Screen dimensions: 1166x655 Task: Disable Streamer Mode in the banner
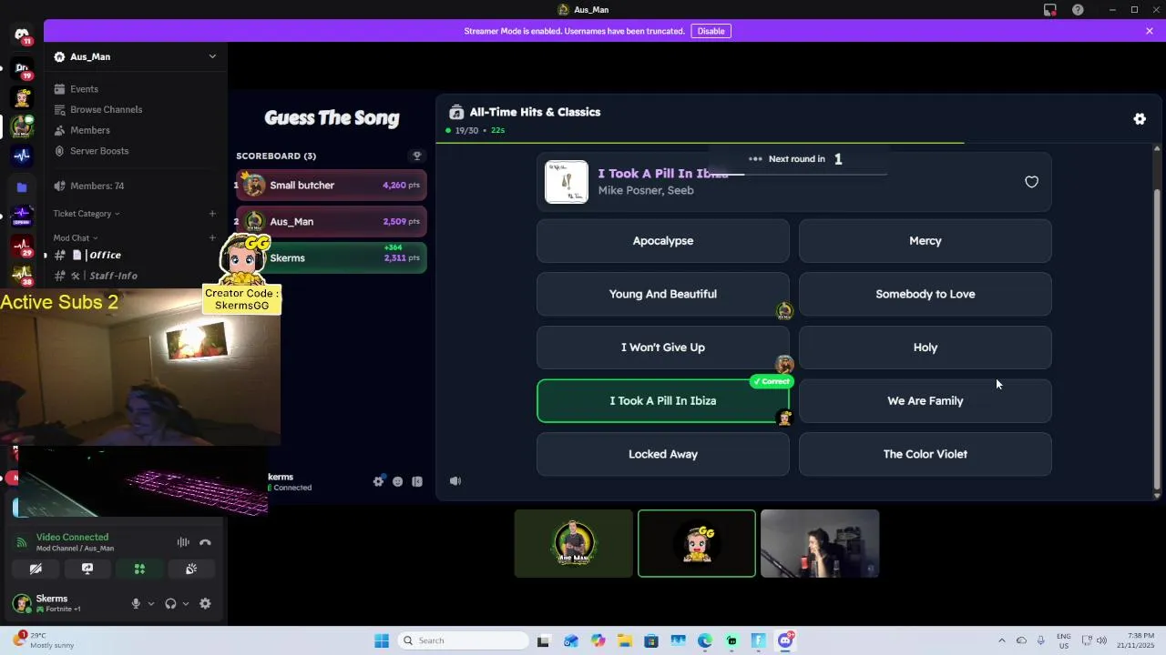tap(711, 31)
